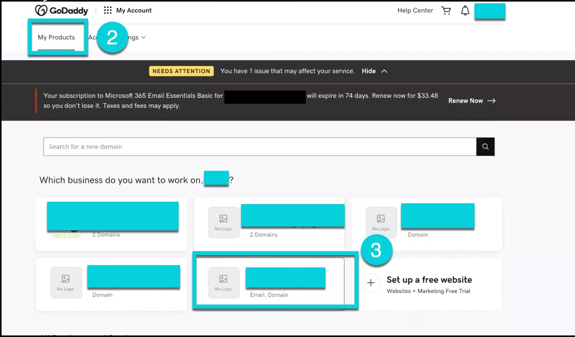
Task: Select the My Products tab
Action: tap(56, 37)
